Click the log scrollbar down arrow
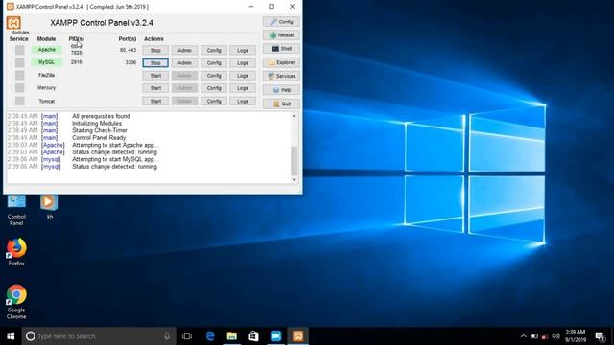 tap(295, 179)
